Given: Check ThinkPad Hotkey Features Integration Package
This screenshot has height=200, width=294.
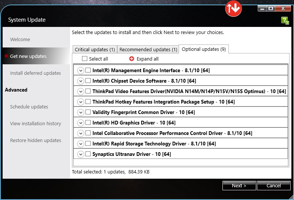Looking at the screenshot, I should 88,102.
